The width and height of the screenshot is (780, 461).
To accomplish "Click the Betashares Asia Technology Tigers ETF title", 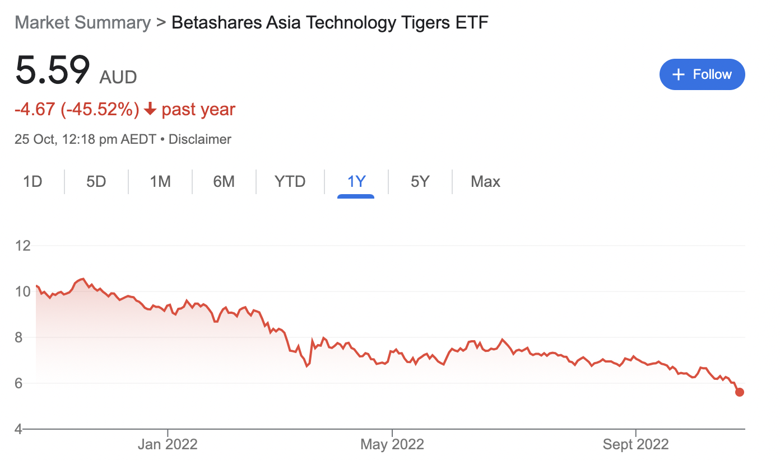I will click(330, 23).
